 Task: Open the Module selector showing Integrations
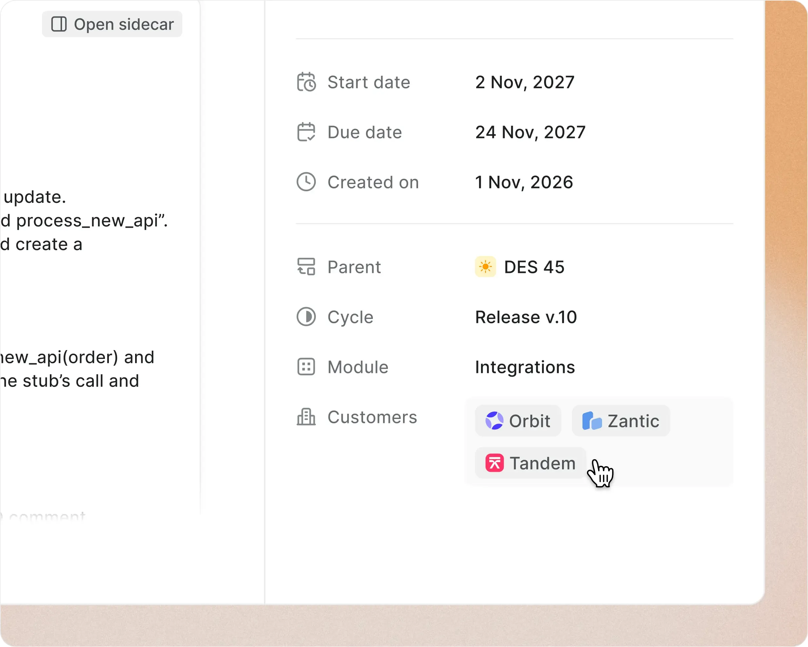tap(525, 367)
